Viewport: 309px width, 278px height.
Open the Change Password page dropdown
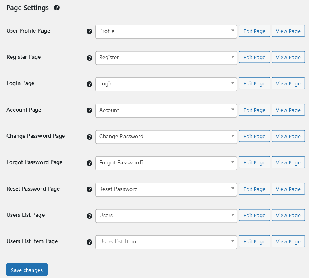(x=166, y=137)
